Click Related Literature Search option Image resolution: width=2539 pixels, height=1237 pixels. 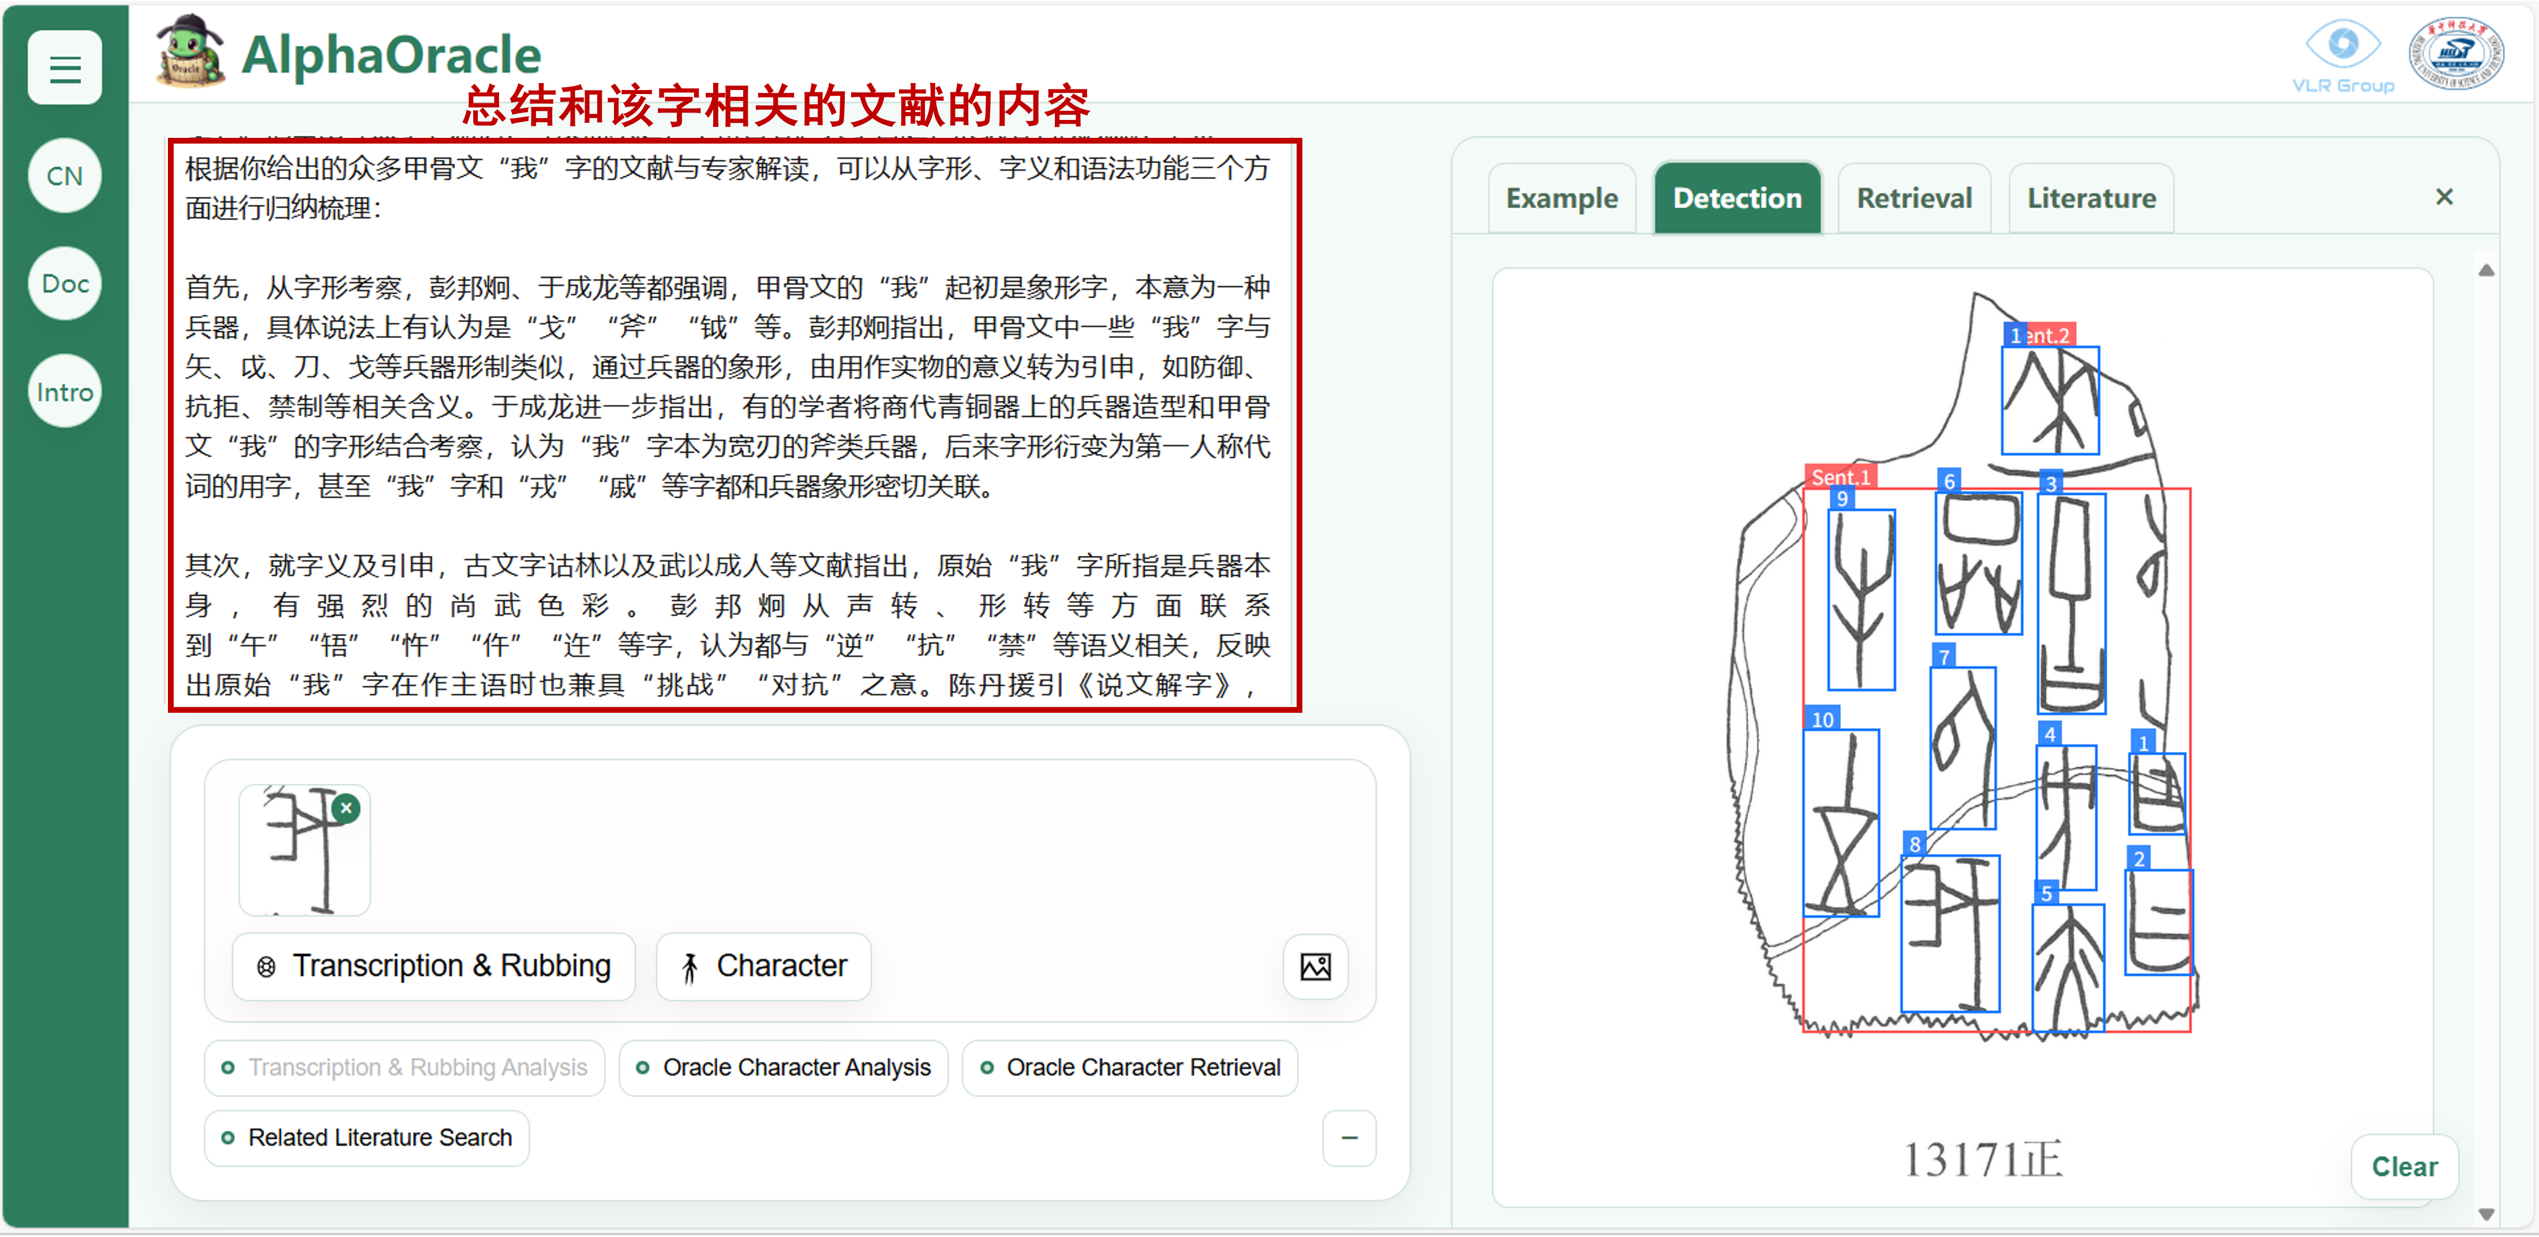click(x=366, y=1138)
